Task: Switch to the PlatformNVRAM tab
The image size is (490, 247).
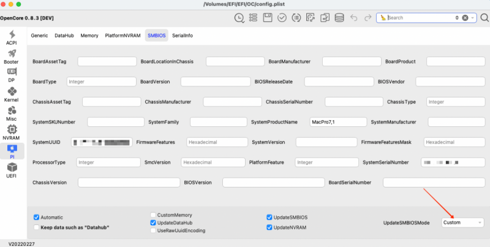Action: coord(123,36)
